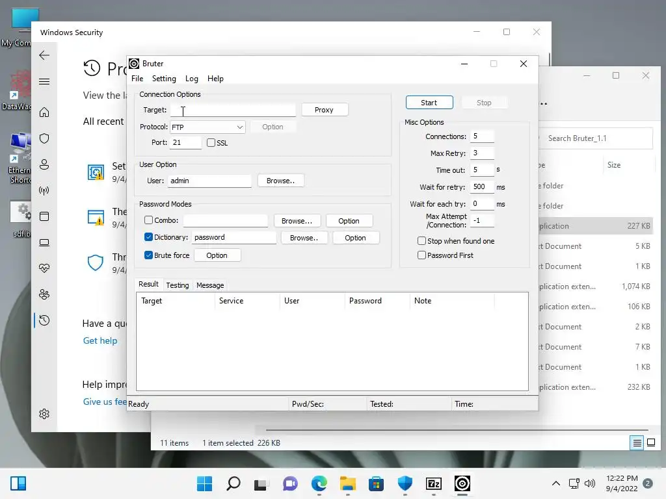Viewport: 666px width, 499px height.
Task: Show hidden system tray icons
Action: (x=555, y=483)
